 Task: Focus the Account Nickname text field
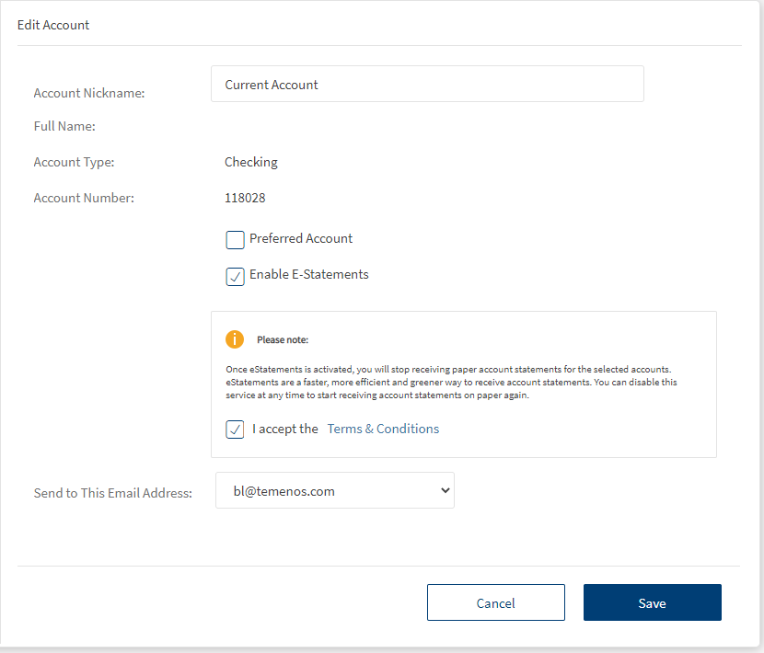[x=427, y=85]
